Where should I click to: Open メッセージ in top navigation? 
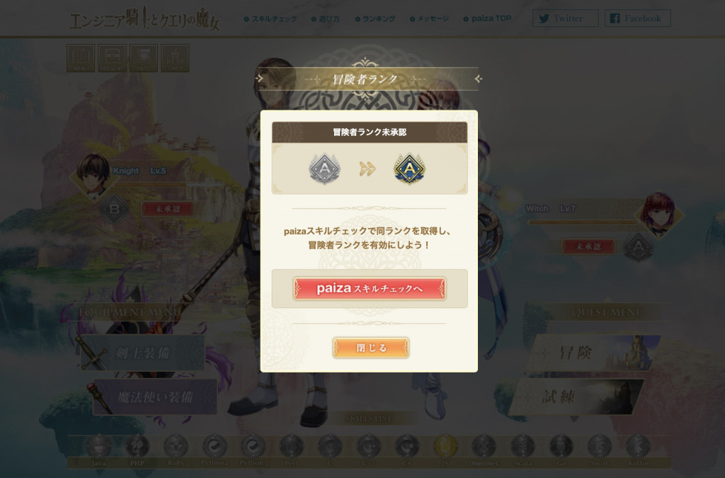(430, 19)
